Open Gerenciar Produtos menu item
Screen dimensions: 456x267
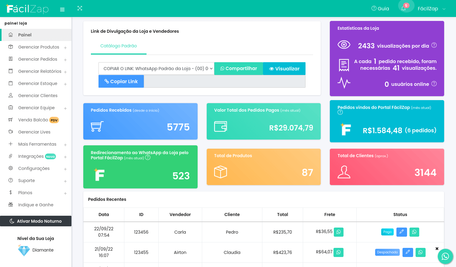[x=39, y=47]
